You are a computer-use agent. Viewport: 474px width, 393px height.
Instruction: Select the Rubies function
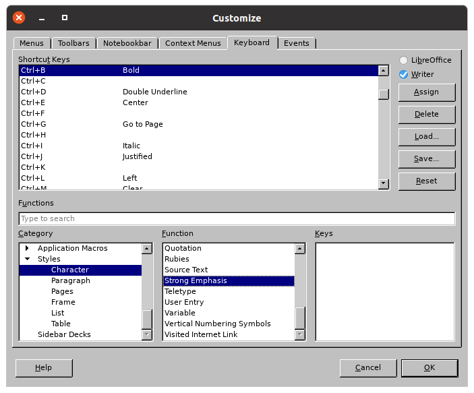[229, 260]
